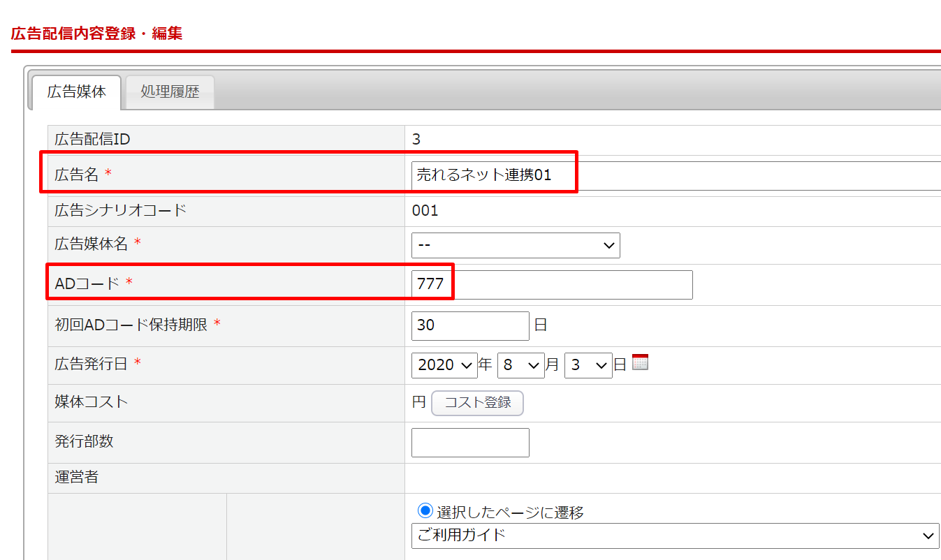Switch to the 処理履歴 tab
This screenshot has width=941, height=560.
pos(170,92)
